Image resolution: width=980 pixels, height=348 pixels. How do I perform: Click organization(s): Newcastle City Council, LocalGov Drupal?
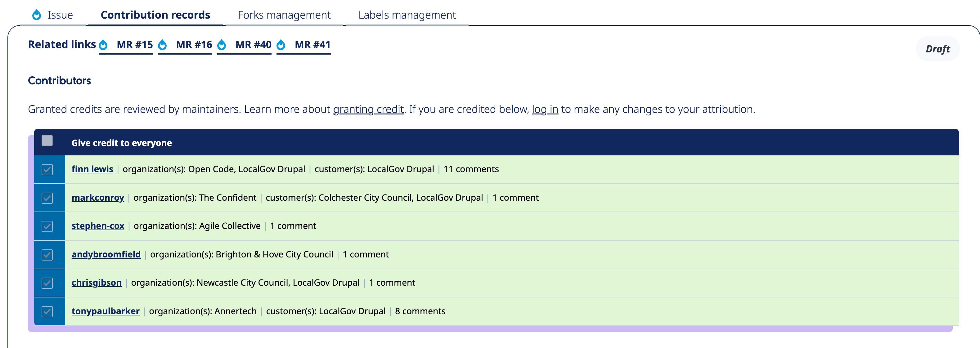(245, 283)
